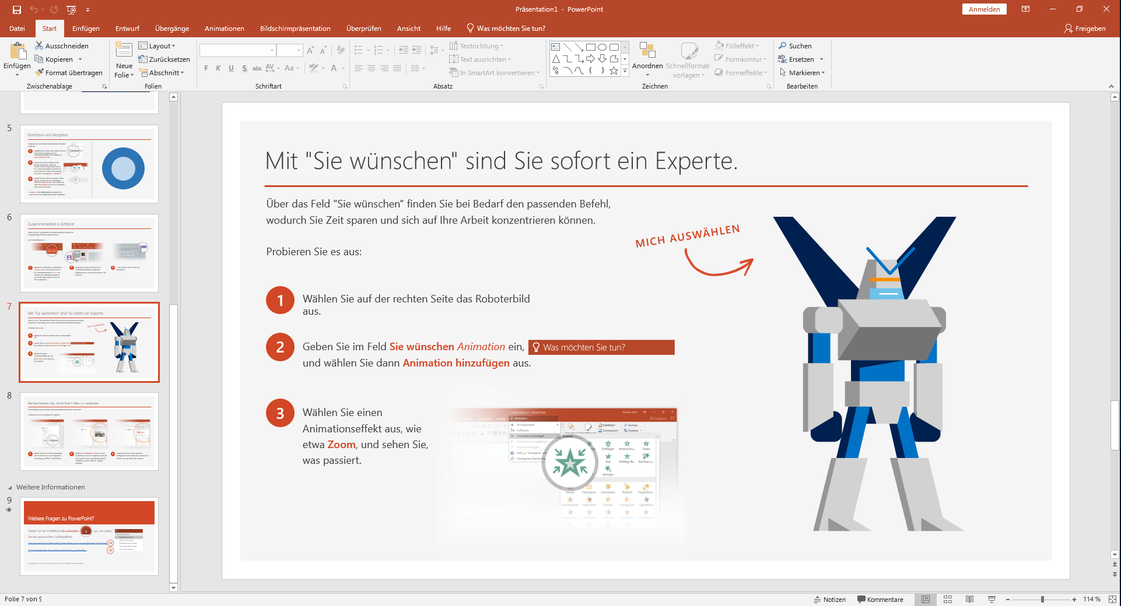The height and width of the screenshot is (606, 1121).
Task: Click the Freigeben share button
Action: pyautogui.click(x=1085, y=28)
